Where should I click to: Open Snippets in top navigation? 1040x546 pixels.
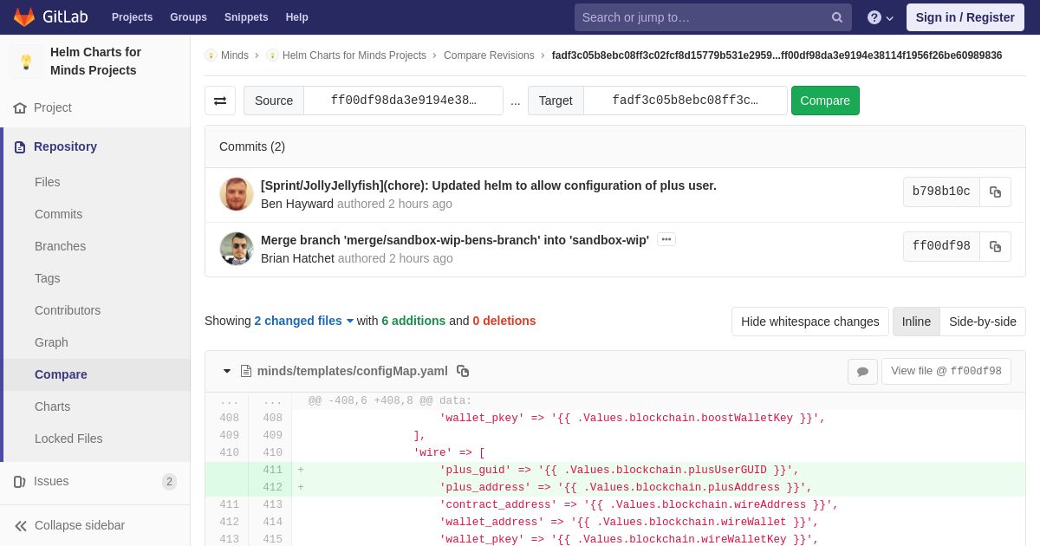[x=246, y=17]
